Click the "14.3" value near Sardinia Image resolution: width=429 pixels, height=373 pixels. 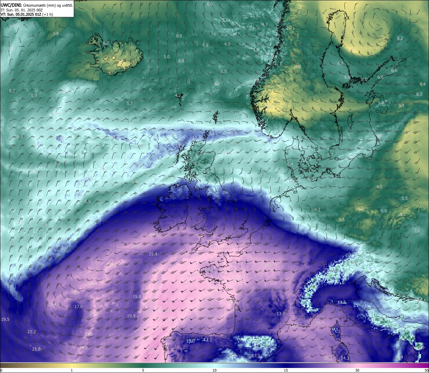pos(345,358)
